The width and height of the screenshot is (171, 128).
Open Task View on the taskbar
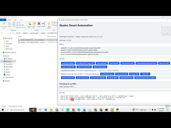[40, 110]
